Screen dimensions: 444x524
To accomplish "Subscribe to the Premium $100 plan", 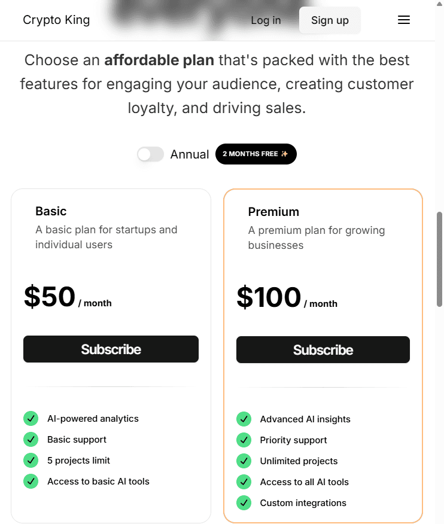I will coord(323,350).
